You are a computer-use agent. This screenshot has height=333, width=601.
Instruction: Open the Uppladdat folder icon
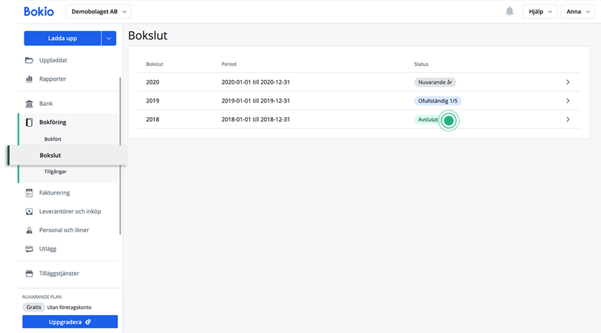(x=29, y=60)
